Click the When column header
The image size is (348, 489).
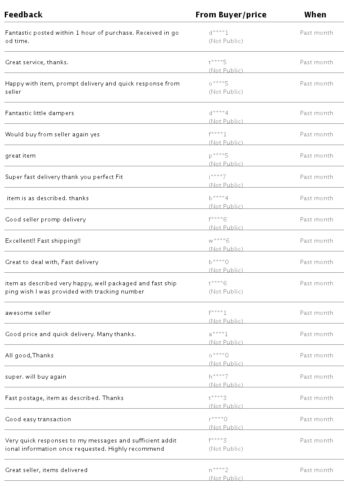[315, 15]
